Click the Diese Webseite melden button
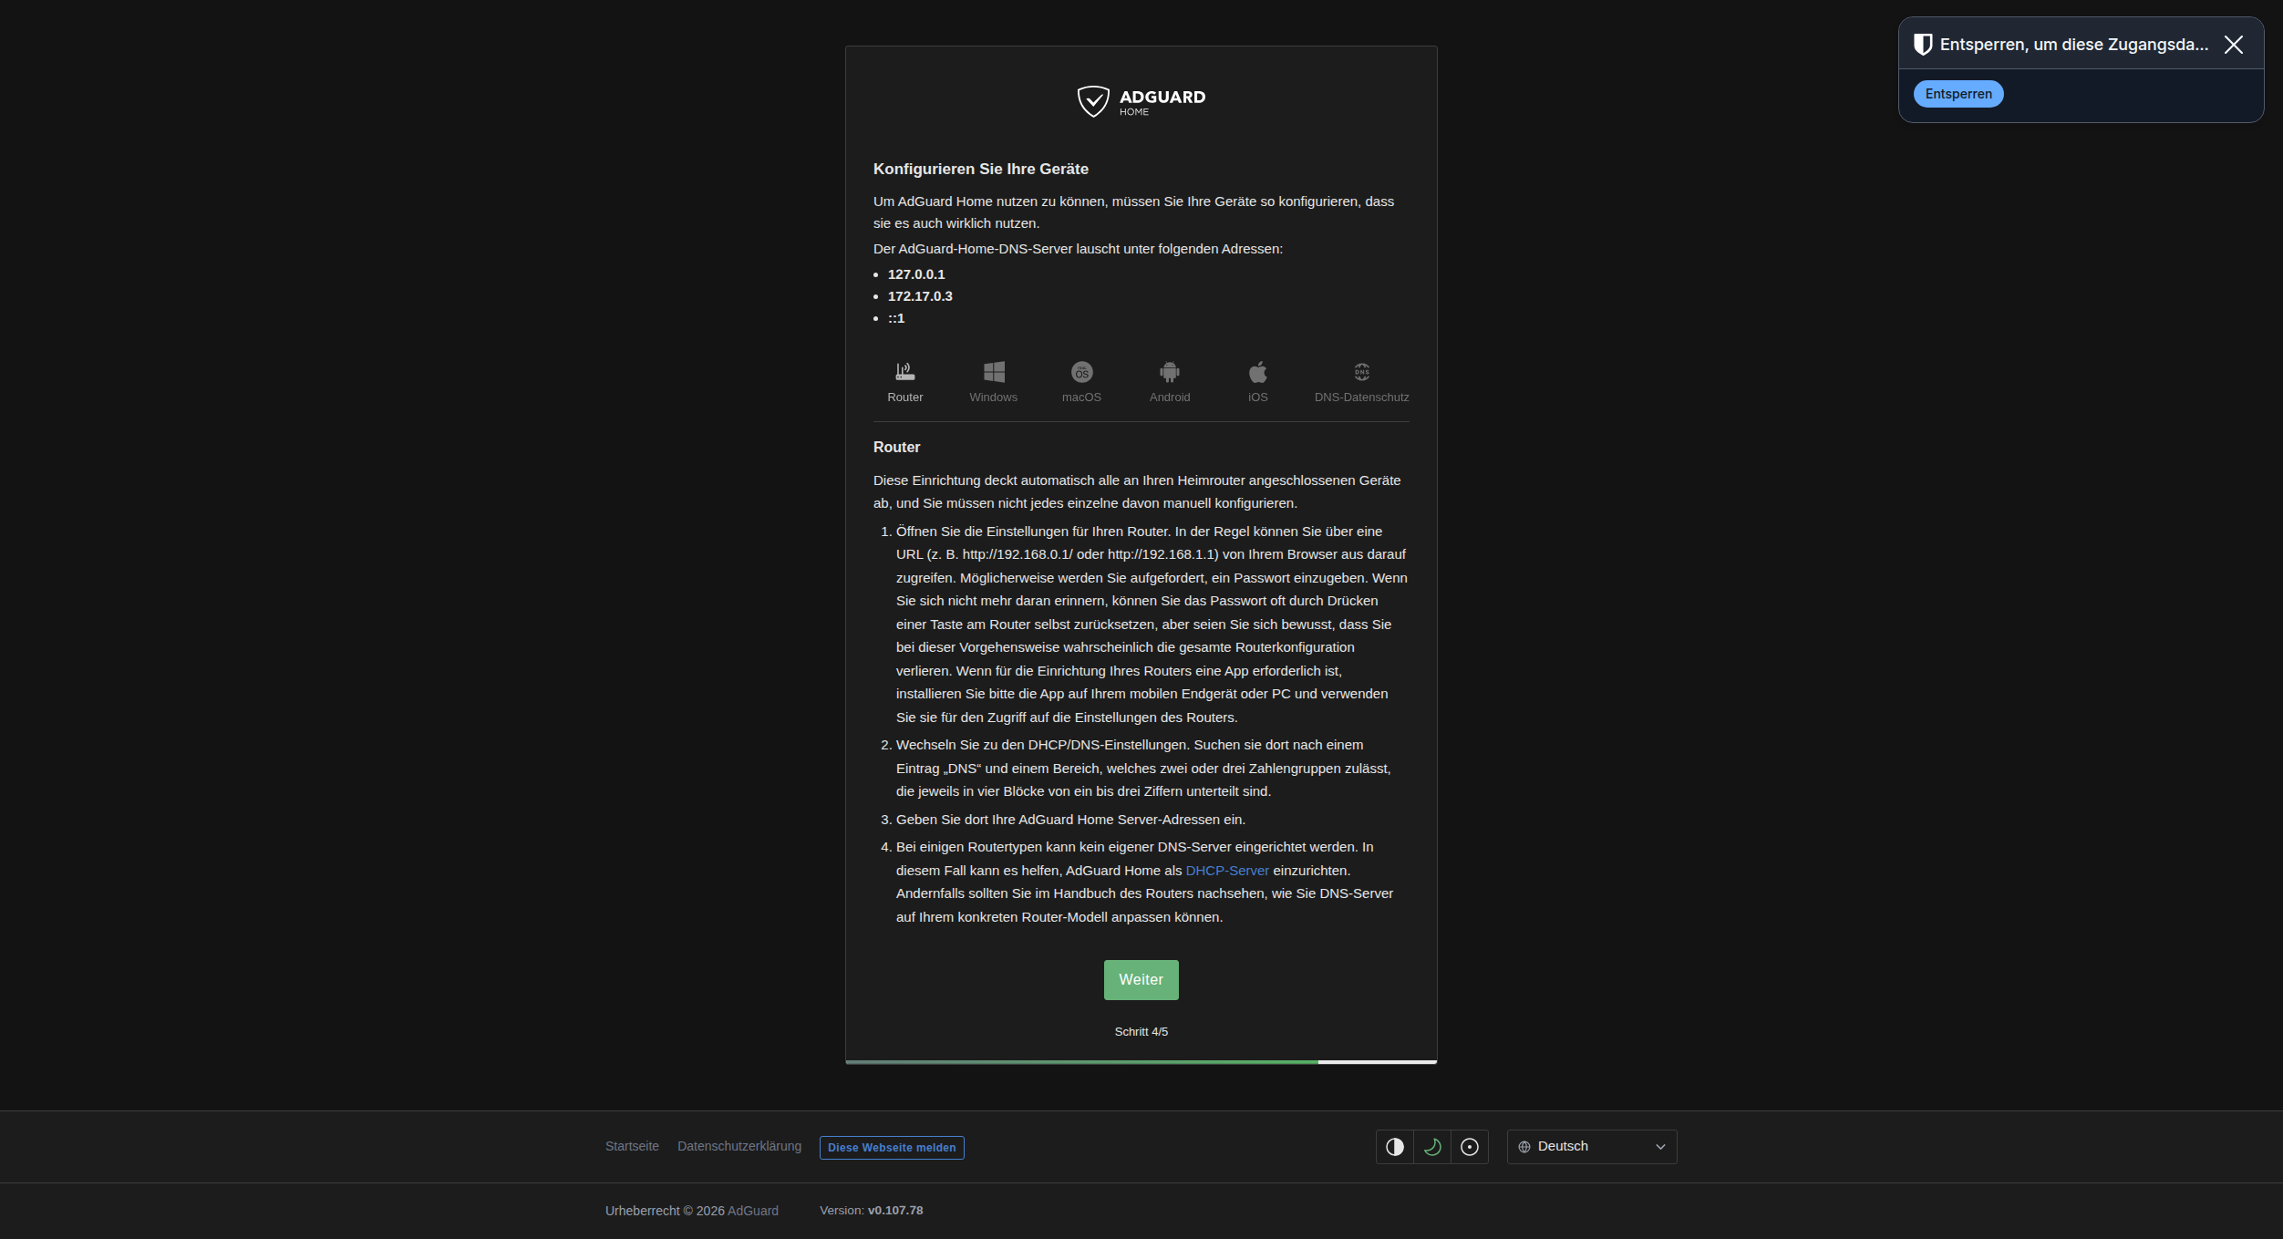 click(x=892, y=1148)
